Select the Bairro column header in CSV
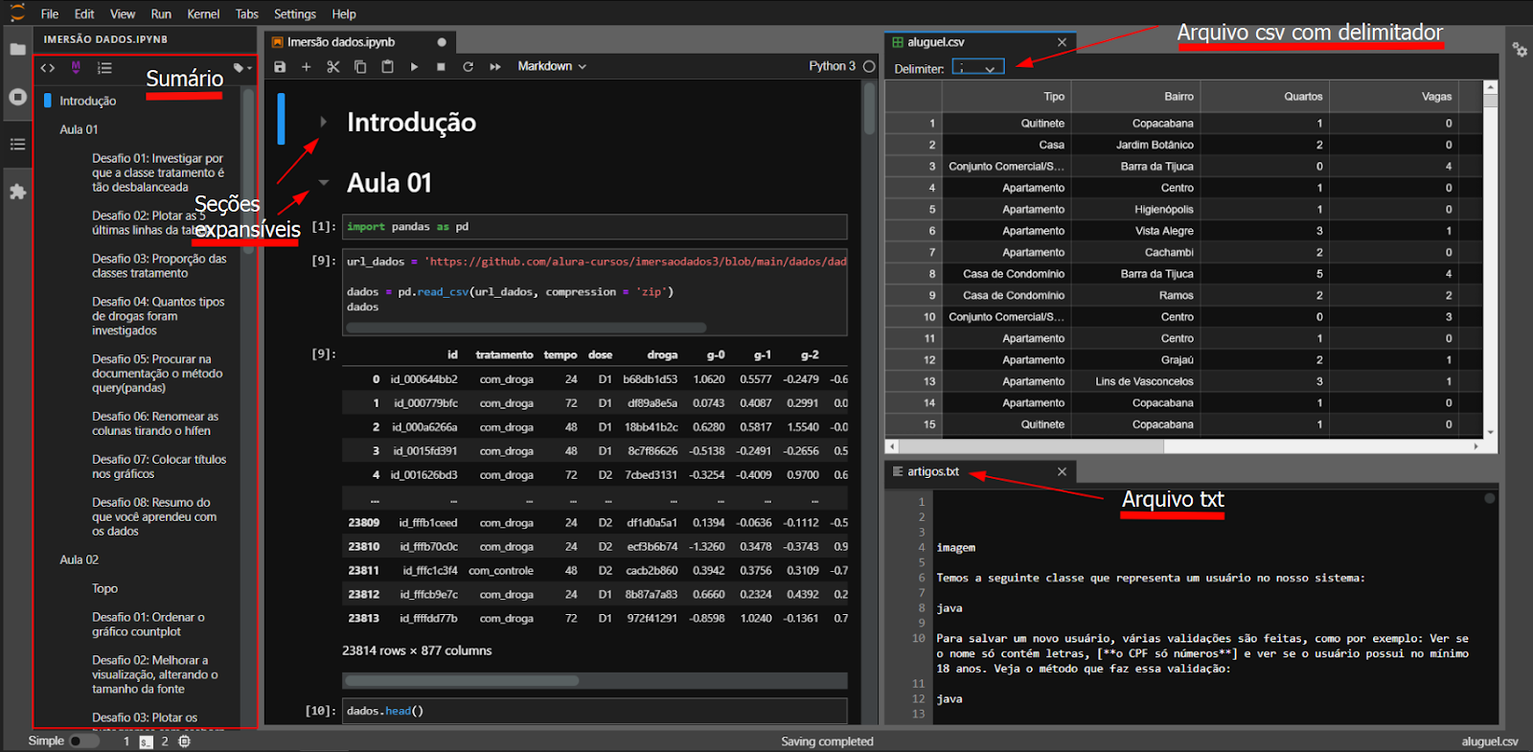Screen dimensions: 1533x752 [1134, 97]
